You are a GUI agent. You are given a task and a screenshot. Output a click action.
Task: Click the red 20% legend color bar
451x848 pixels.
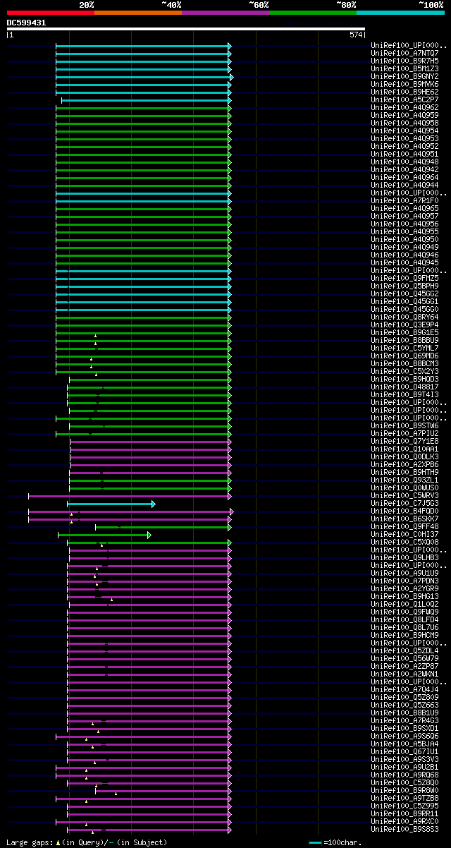coord(51,13)
